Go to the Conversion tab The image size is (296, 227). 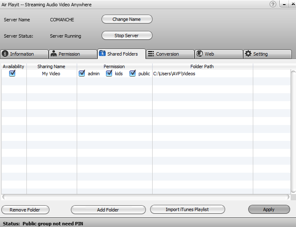170,54
